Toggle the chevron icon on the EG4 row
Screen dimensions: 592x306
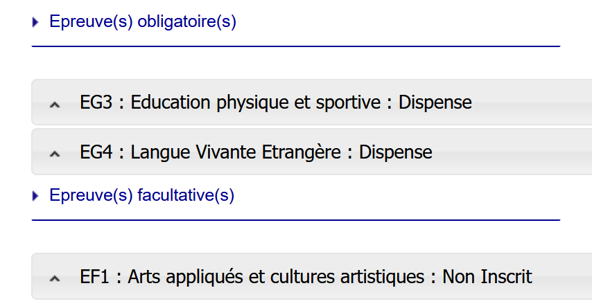[55, 153]
